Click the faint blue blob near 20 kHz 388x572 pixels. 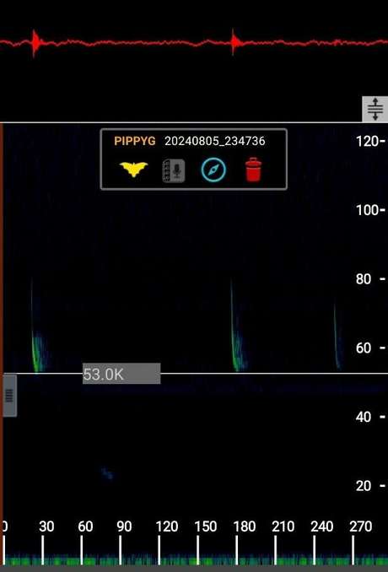[107, 472]
